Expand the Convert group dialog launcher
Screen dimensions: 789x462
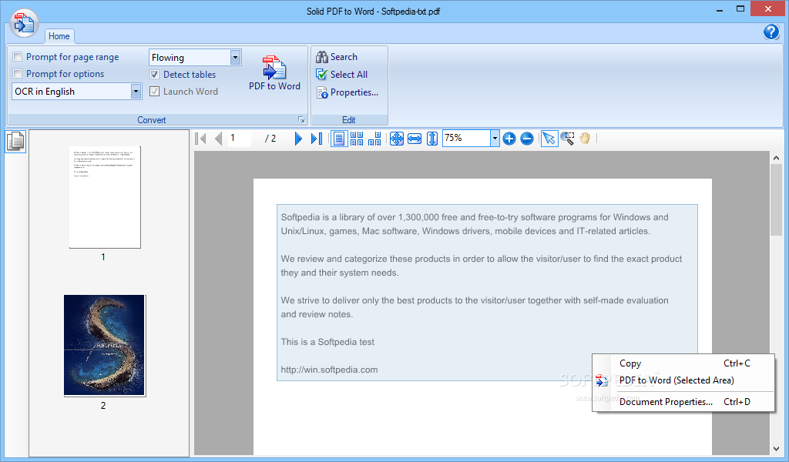(301, 119)
